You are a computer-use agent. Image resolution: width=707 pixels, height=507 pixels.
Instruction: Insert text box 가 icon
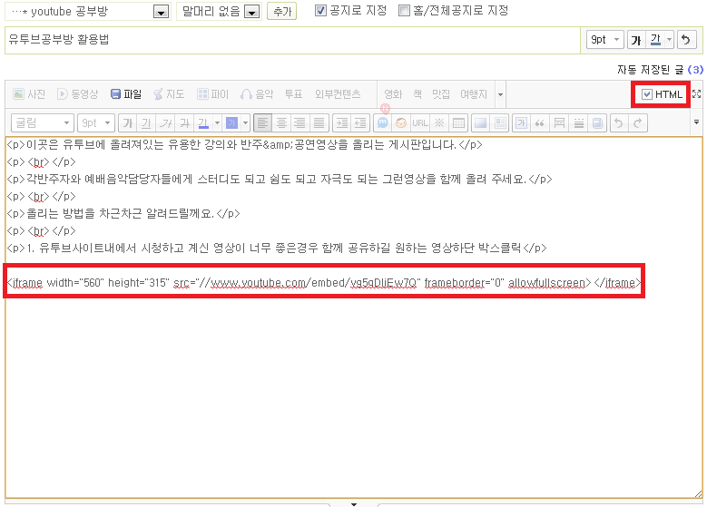pos(521,123)
